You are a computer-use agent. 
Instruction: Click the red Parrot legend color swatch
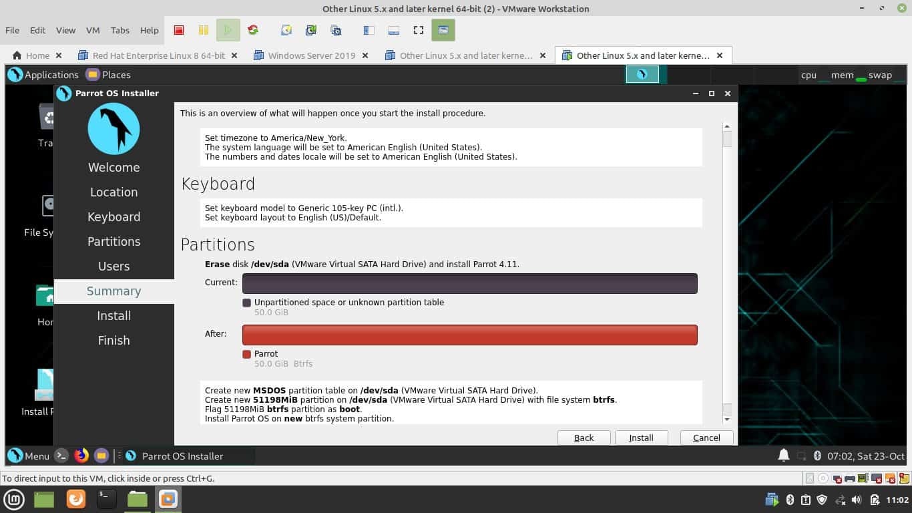coord(247,354)
